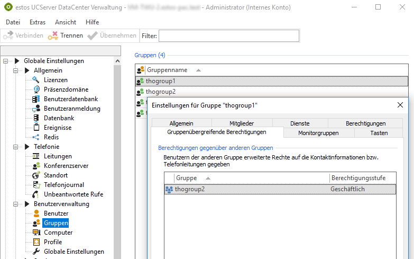Select the Präsenzdomäne globe icon
Screen dimensions: 414x259
[x=36, y=90]
